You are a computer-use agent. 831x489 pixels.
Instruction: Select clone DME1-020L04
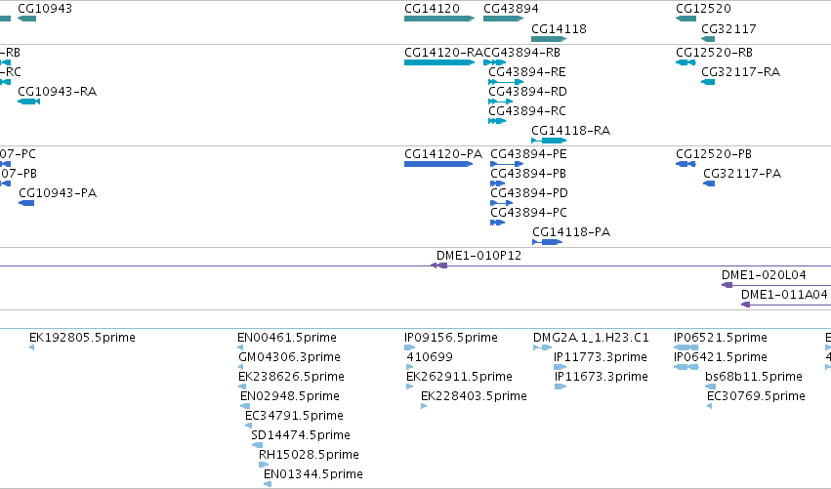click(764, 275)
